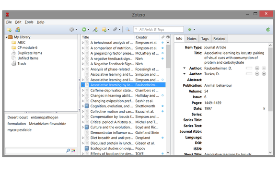Screen dimensions: 278x186
Task: Expand 'Culture and the evolution' item
Action: click(x=83, y=127)
